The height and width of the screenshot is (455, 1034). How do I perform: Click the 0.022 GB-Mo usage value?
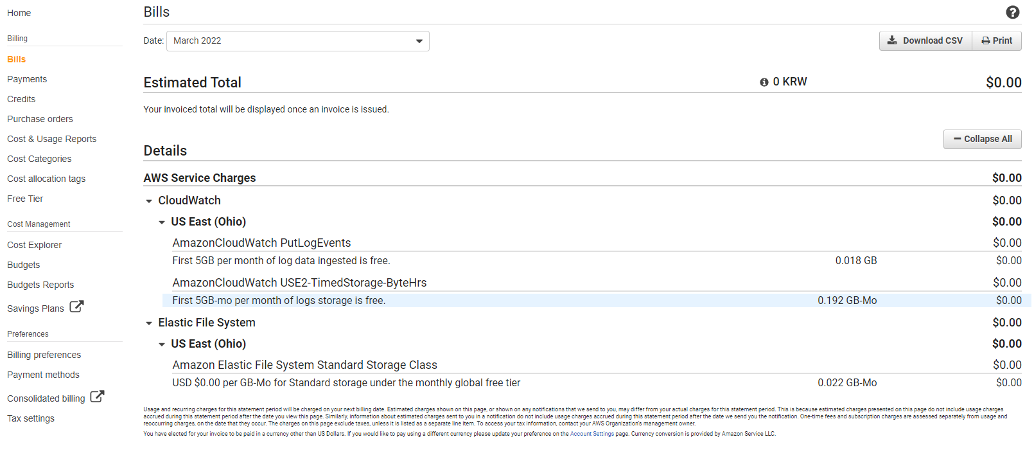(x=847, y=382)
